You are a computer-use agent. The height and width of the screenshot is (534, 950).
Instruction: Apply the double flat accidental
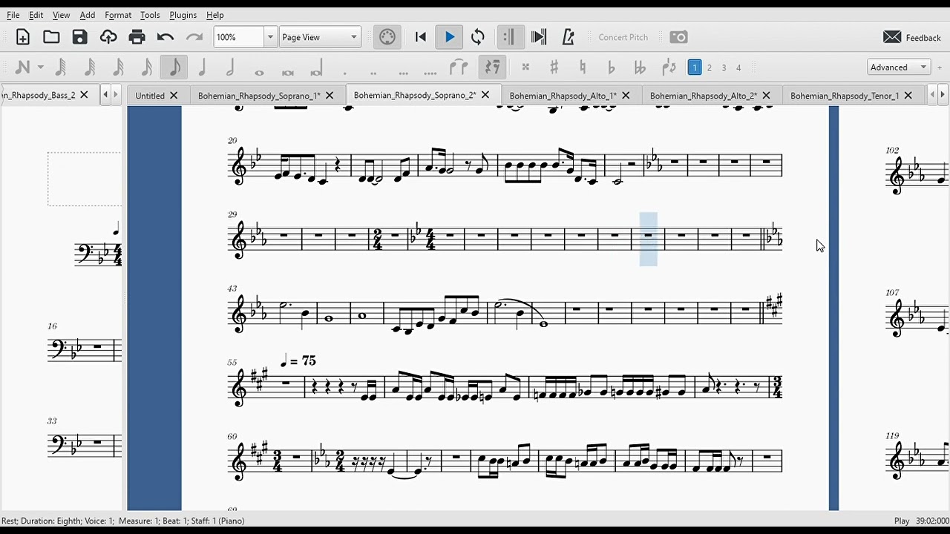(640, 67)
